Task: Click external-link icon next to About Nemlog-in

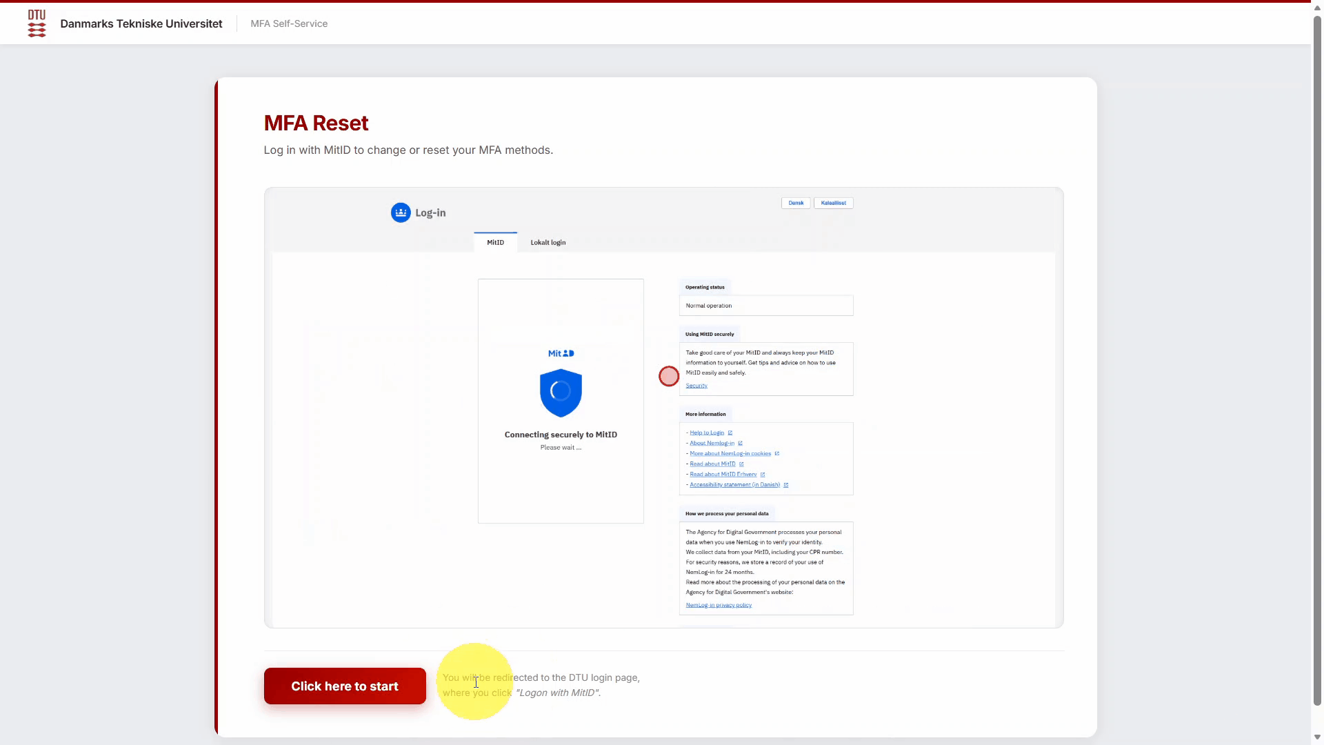Action: [x=741, y=443]
